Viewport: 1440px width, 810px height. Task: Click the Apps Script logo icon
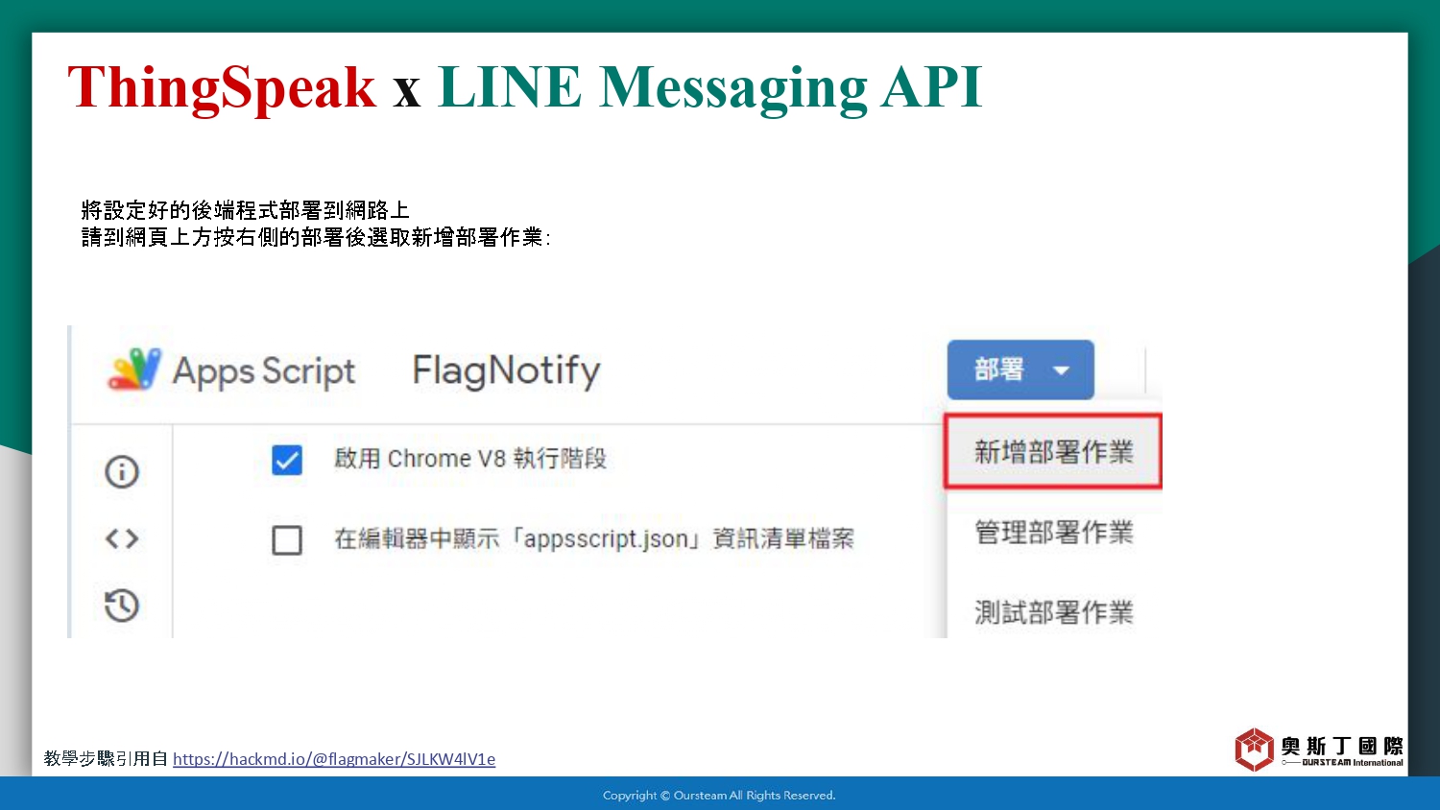click(134, 370)
